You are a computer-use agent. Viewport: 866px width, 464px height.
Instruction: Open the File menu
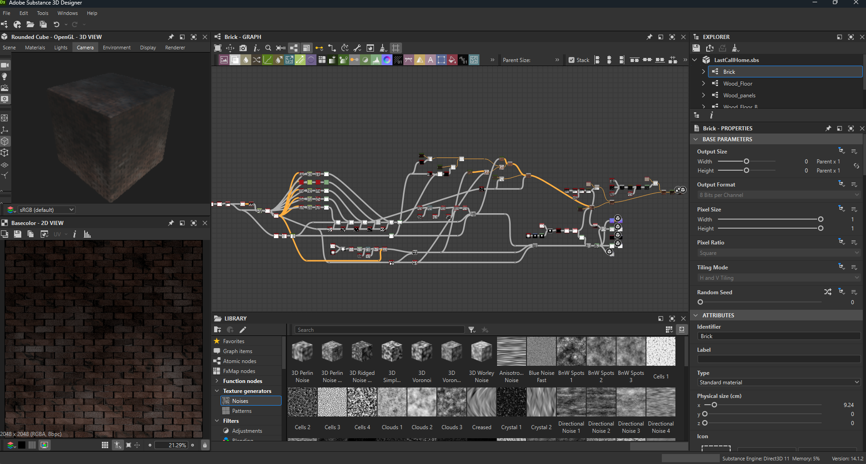coord(6,13)
